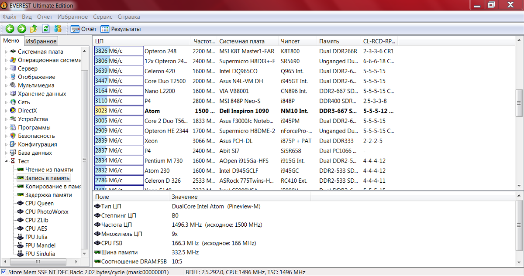Click the Refresh icon in toolbar
The width and height of the screenshot is (524, 276).
(x=46, y=29)
